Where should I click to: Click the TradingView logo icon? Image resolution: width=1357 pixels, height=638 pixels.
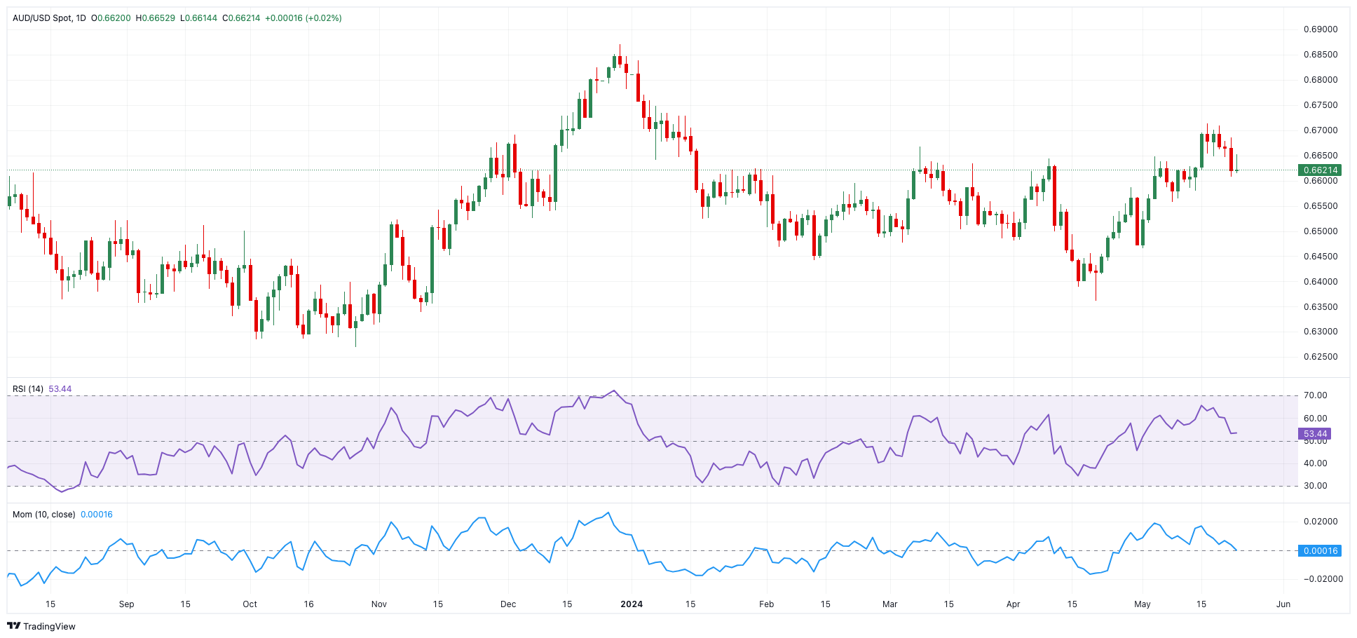pyautogui.click(x=14, y=626)
